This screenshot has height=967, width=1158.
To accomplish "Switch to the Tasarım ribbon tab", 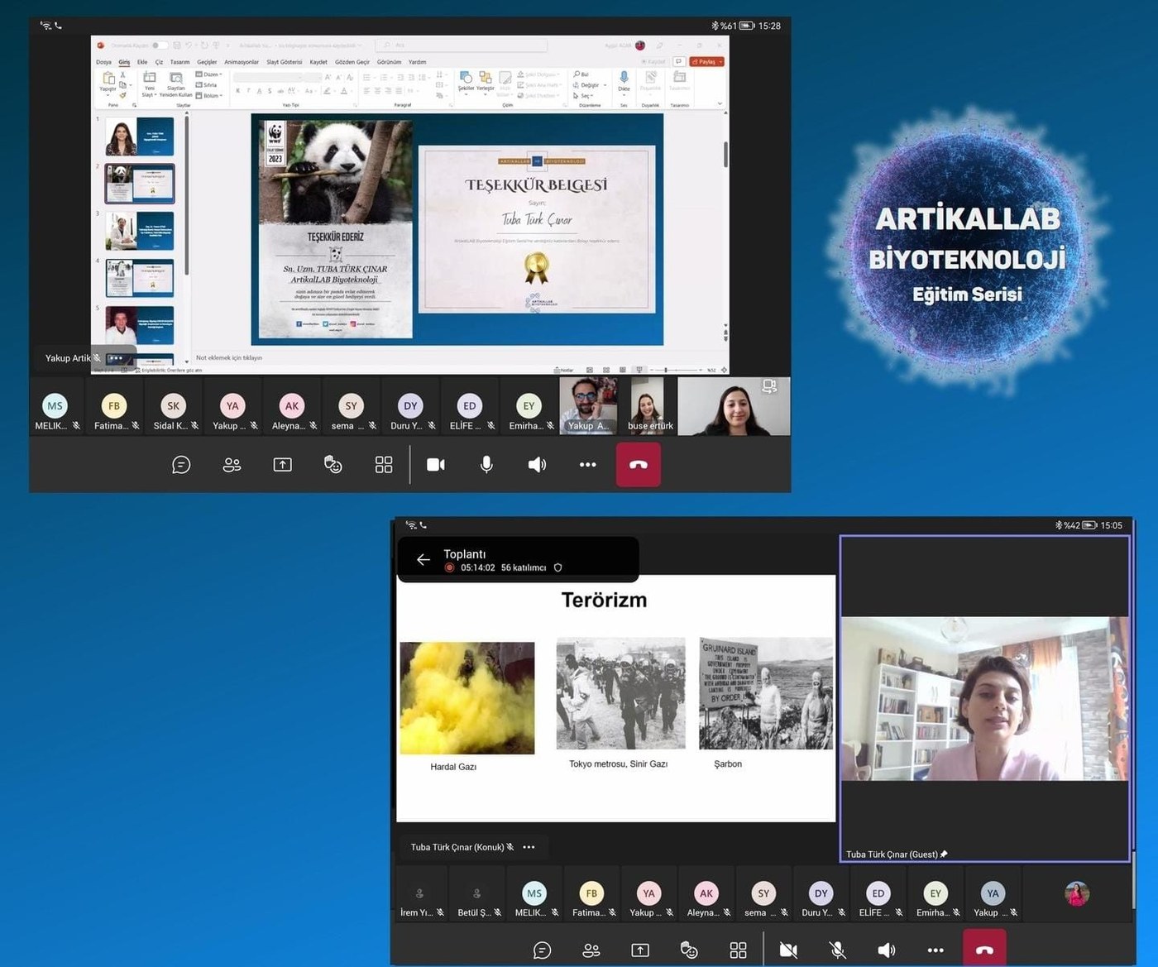I will tap(179, 62).
